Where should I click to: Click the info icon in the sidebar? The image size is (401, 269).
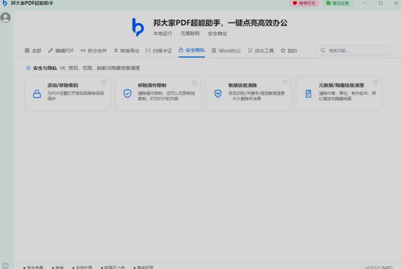[5, 266]
